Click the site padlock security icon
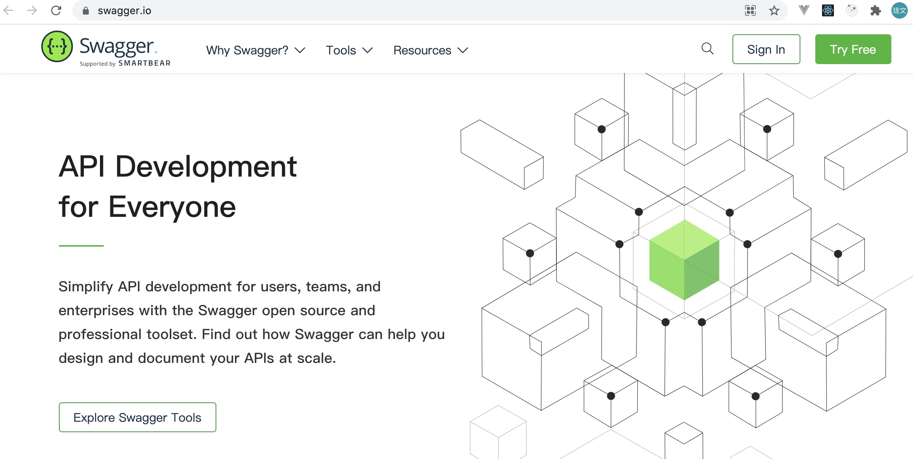This screenshot has height=459, width=913. click(86, 11)
